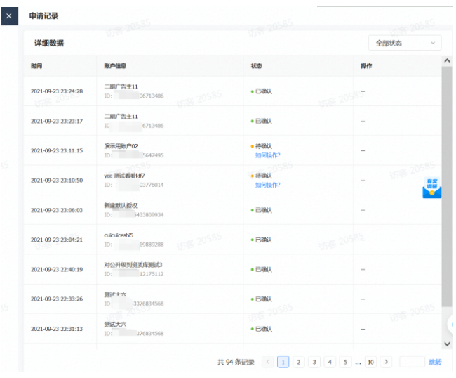The image size is (456, 378).
Task: Go to page 4 in pagination
Action: 330,362
